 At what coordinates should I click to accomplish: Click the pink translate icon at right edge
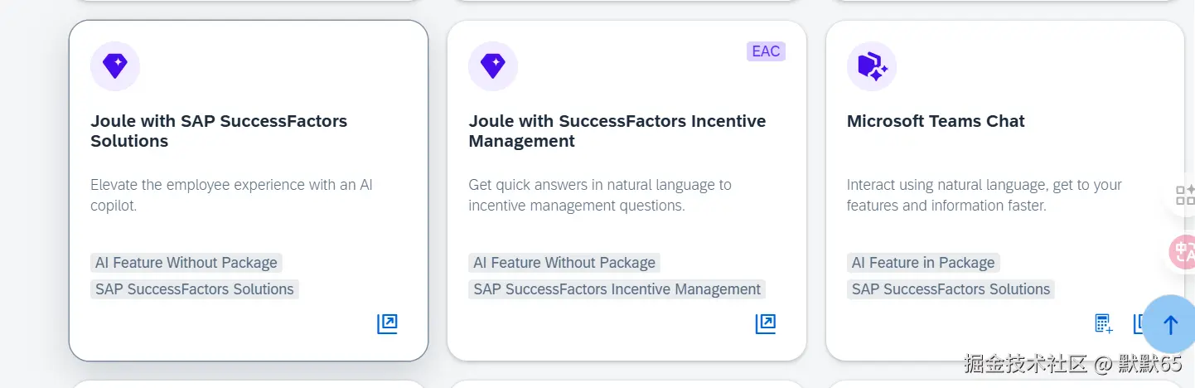[1183, 252]
